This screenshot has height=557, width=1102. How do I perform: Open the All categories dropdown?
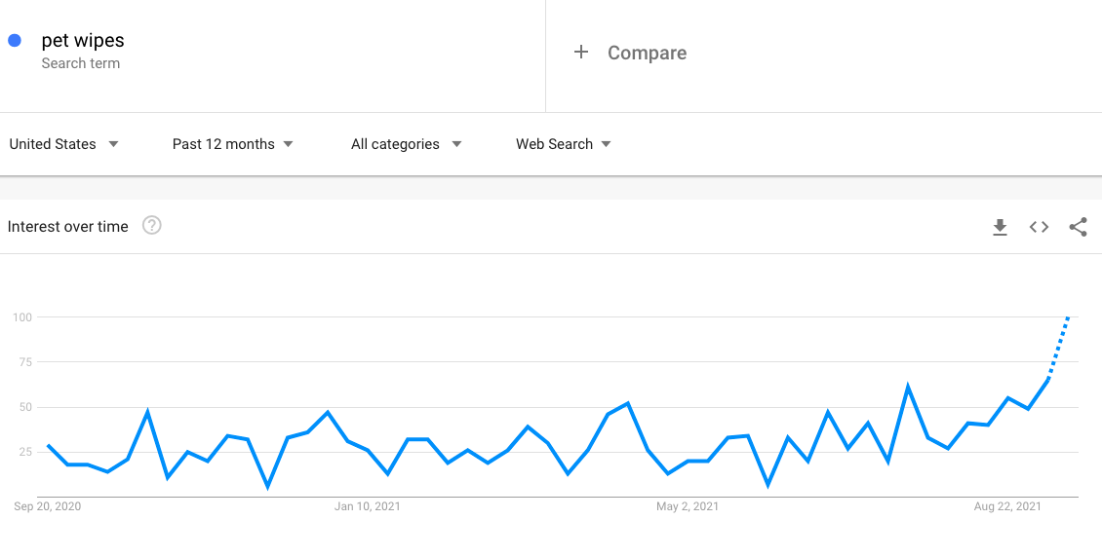click(406, 144)
